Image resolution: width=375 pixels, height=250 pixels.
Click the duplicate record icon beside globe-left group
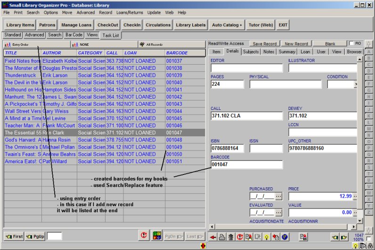303,237
